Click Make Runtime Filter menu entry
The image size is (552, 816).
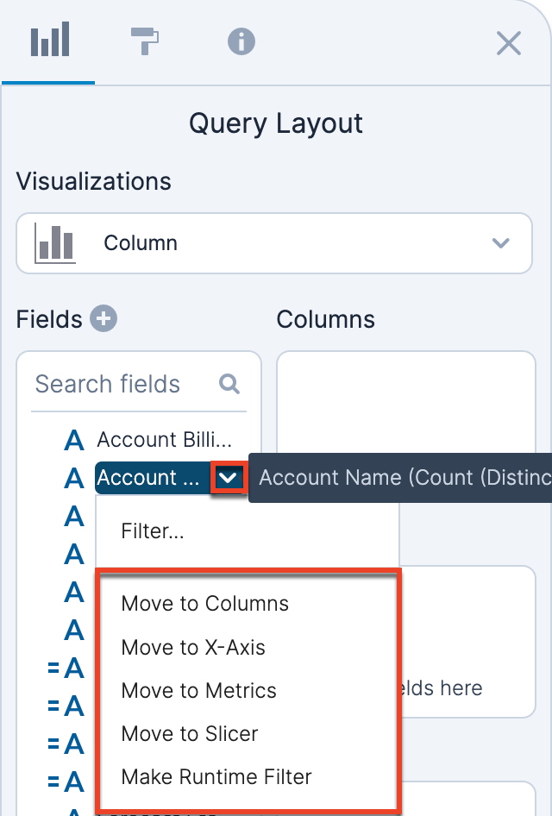point(216,776)
